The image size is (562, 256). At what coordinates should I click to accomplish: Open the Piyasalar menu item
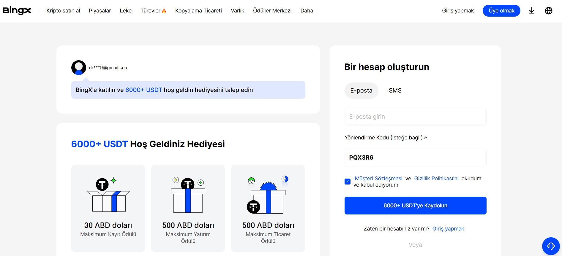[100, 11]
